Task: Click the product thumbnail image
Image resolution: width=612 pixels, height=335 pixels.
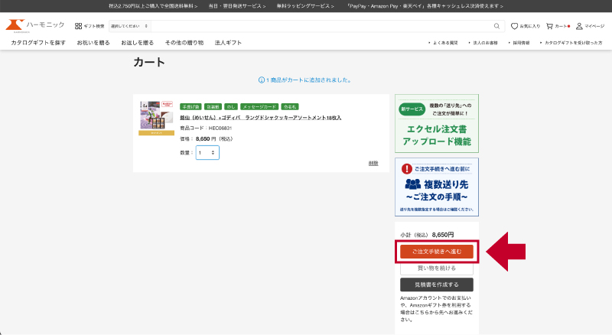Action: [x=156, y=119]
